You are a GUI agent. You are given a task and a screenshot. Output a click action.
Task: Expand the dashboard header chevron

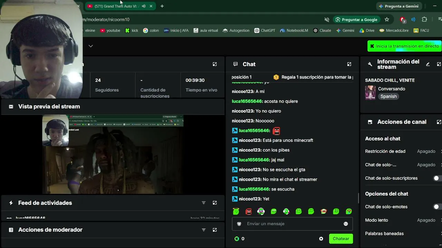click(x=90, y=46)
